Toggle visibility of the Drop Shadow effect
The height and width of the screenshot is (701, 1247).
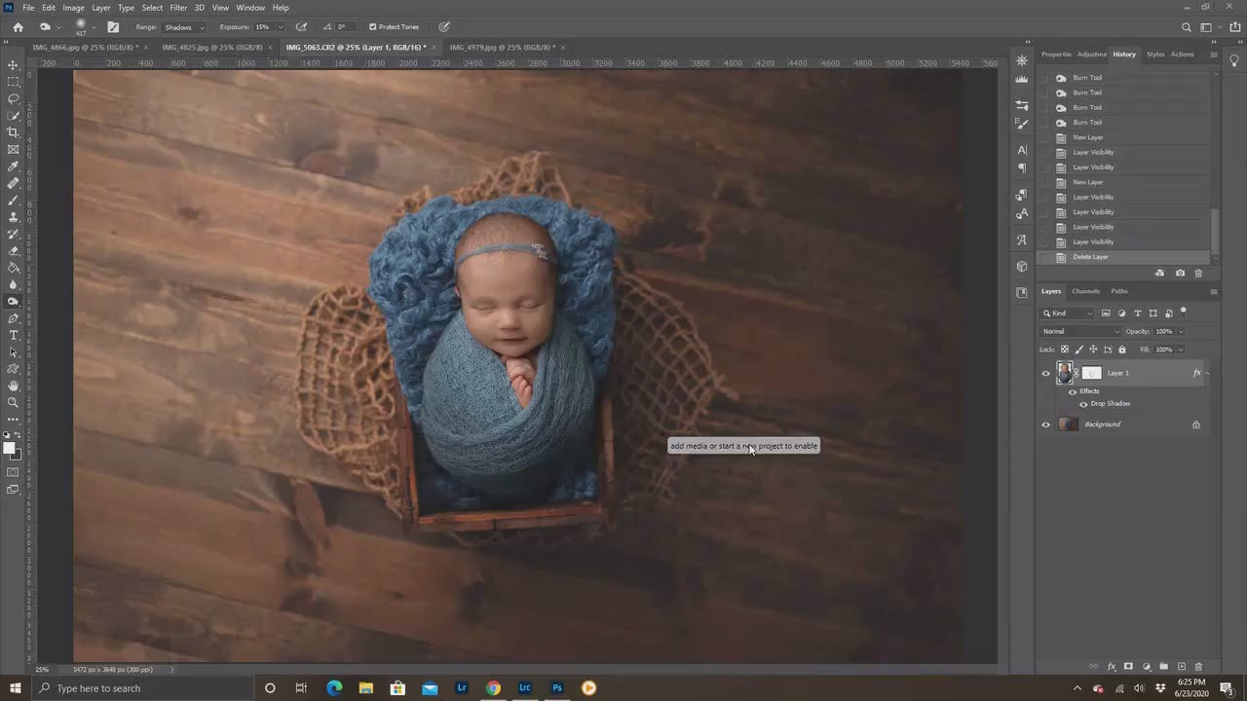tap(1083, 403)
